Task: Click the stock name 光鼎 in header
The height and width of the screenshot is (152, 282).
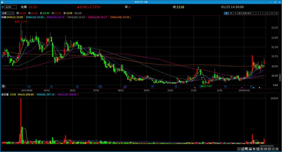Action: [x=24, y=7]
